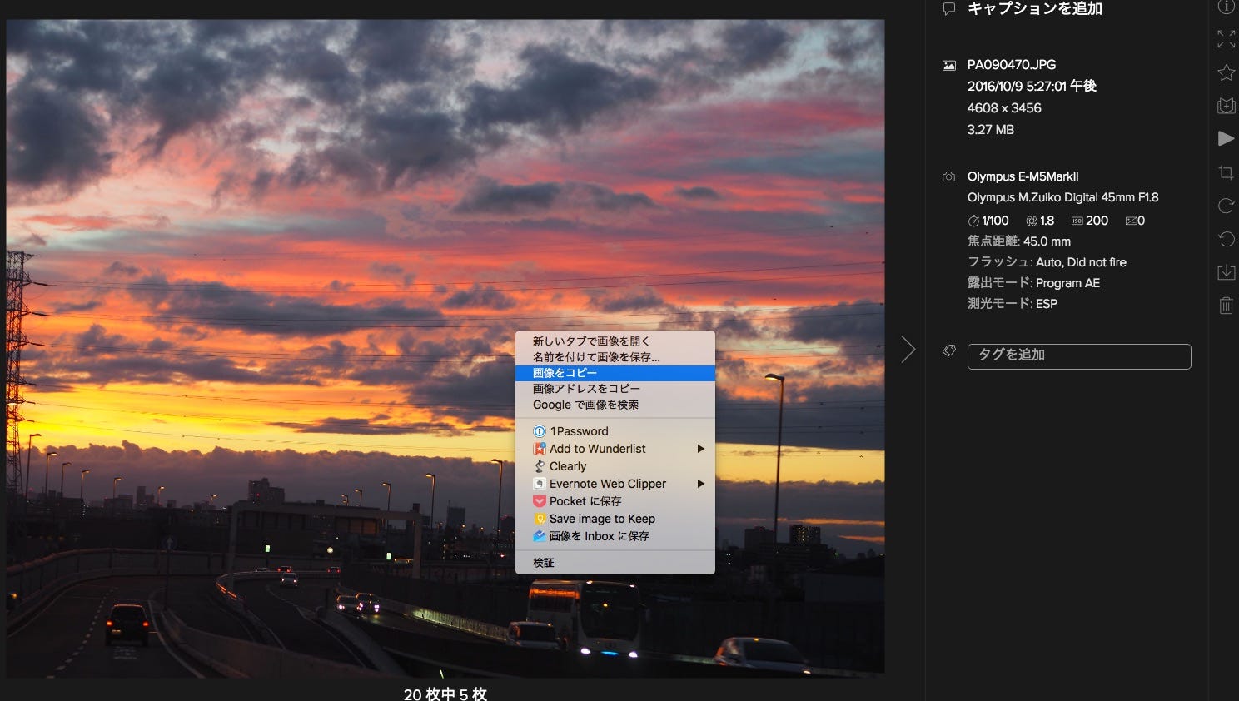This screenshot has width=1239, height=701.
Task: Click the タグを追加 tag input field
Action: coord(1079,356)
